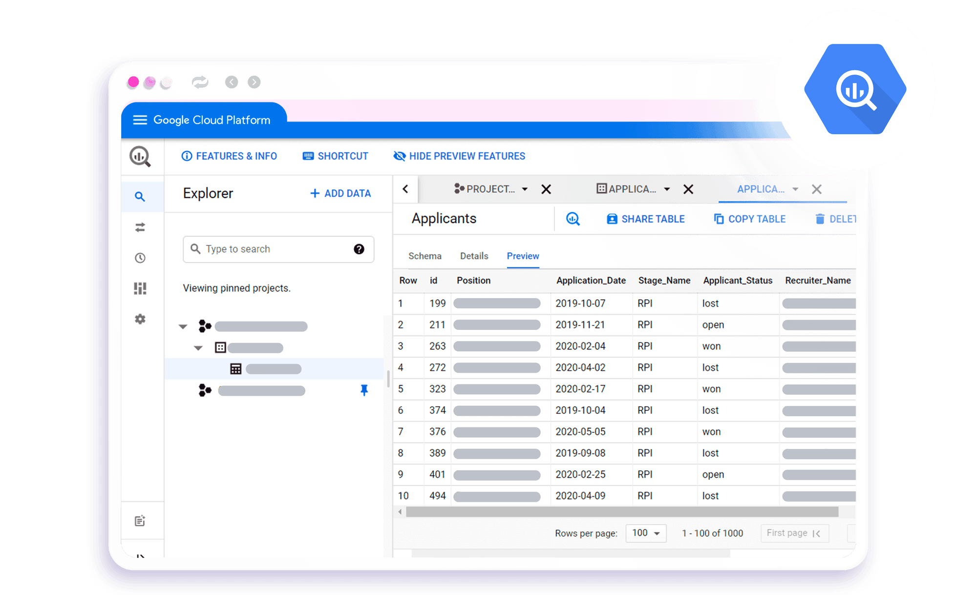Open active APPLICA tab dropdown arrow
The image size is (977, 609).
tap(795, 189)
